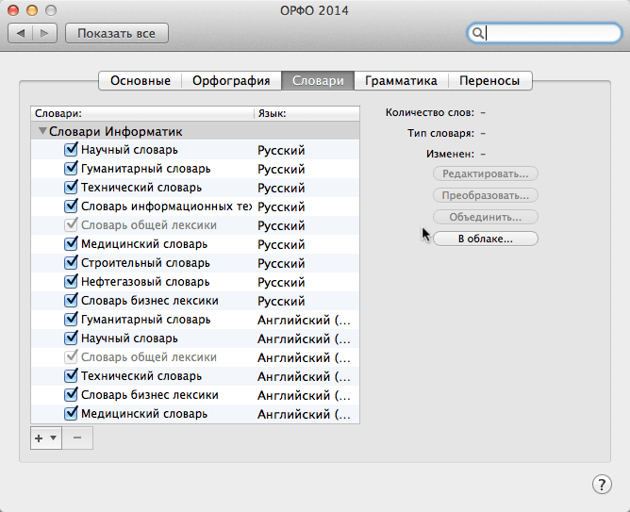Click the Тип словаря label

(x=440, y=133)
